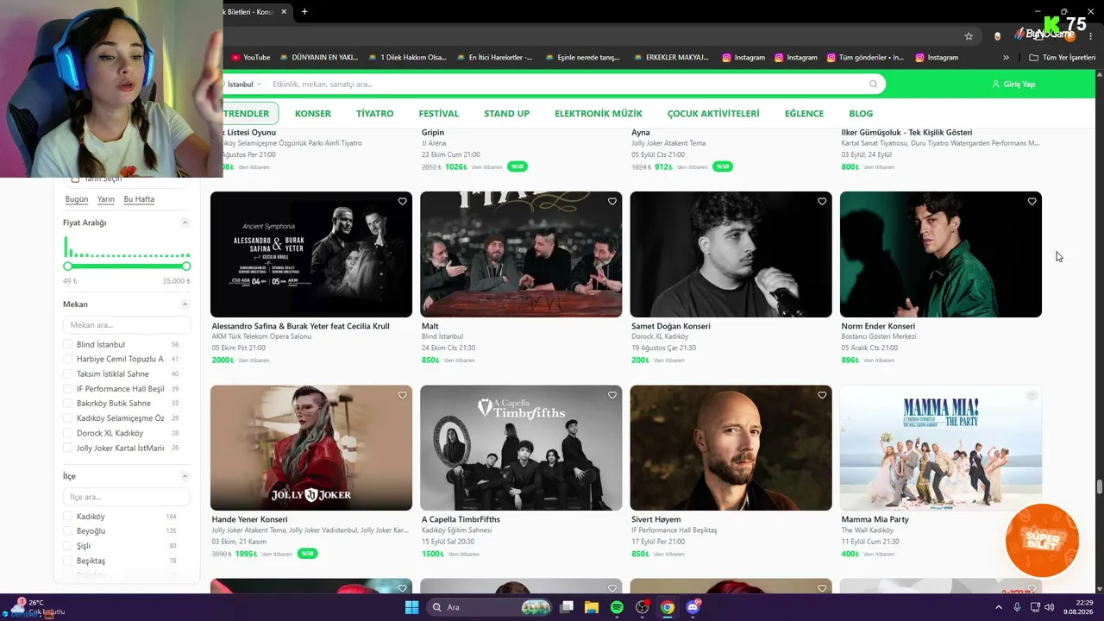Open the Norm Ender Konseri event image
Screen dimensions: 1104x621
coord(941,254)
